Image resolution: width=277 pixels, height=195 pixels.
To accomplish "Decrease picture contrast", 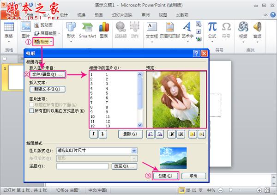I will 181,134.
